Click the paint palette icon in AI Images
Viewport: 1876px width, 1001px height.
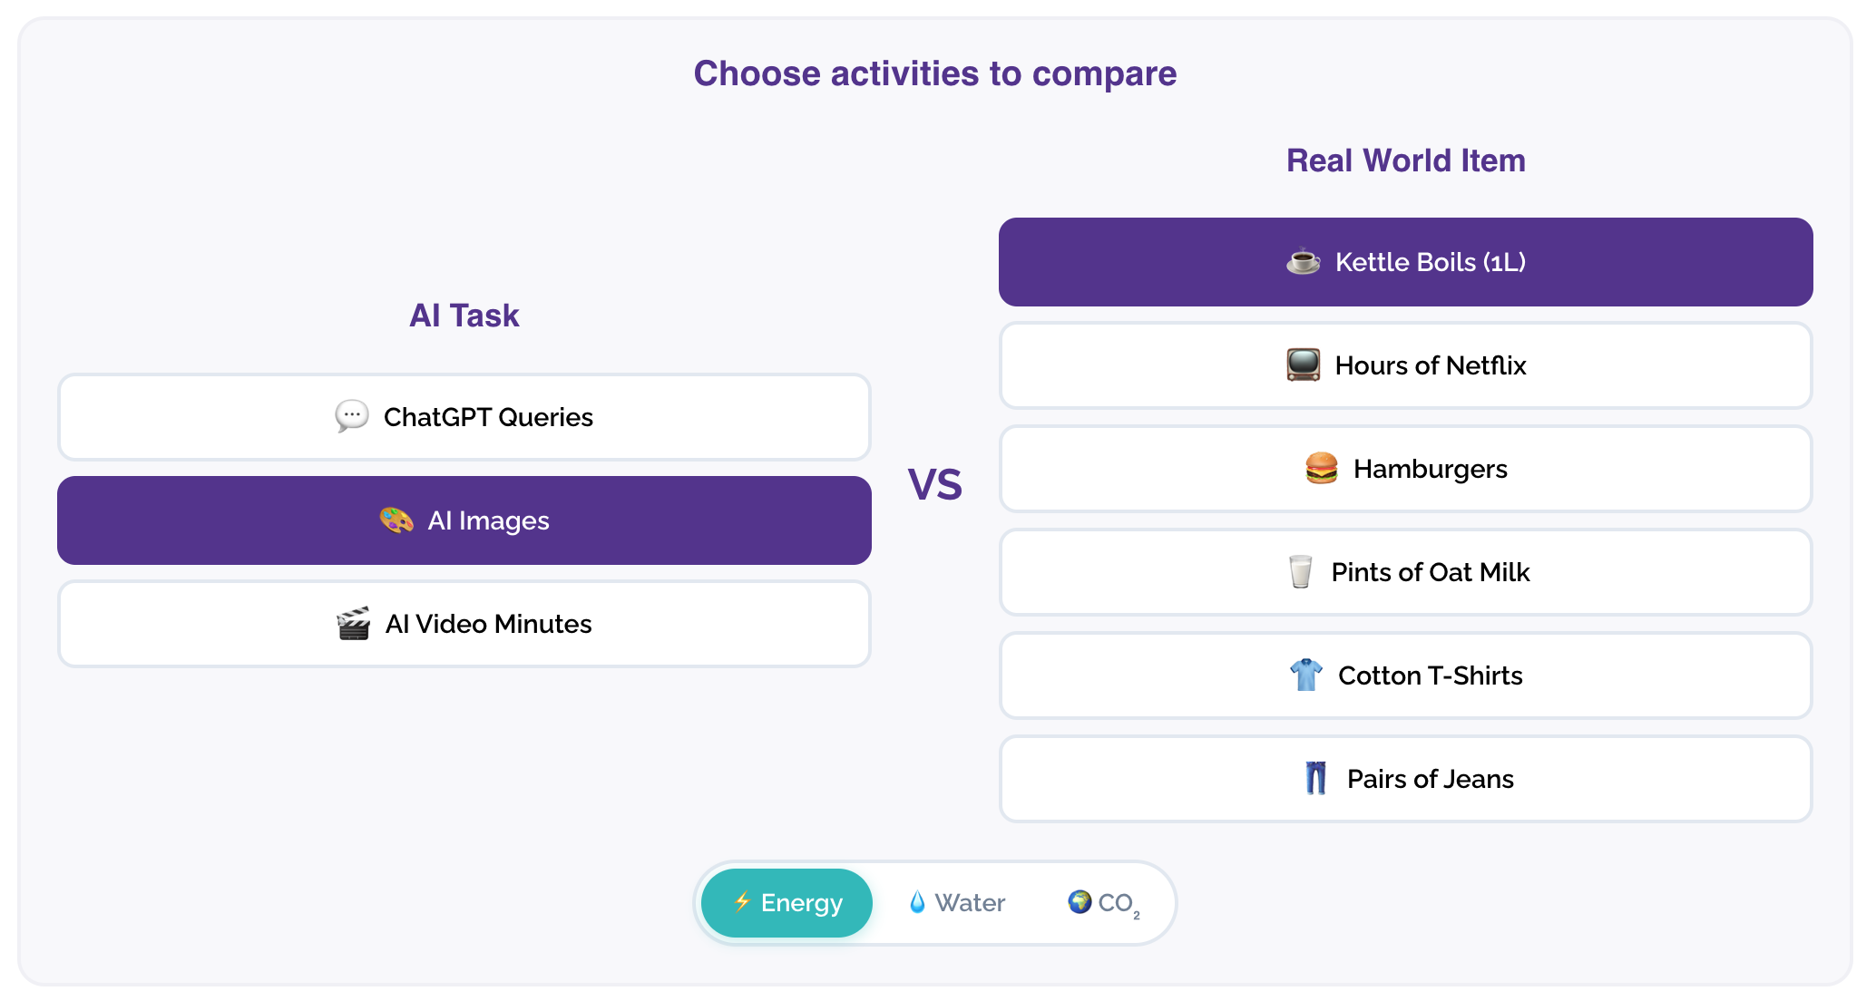tap(396, 520)
